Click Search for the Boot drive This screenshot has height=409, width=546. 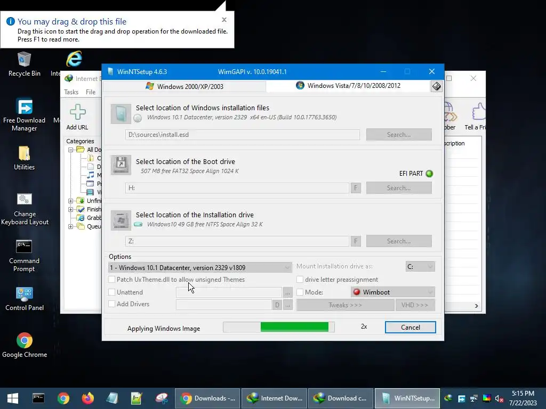pyautogui.click(x=399, y=188)
